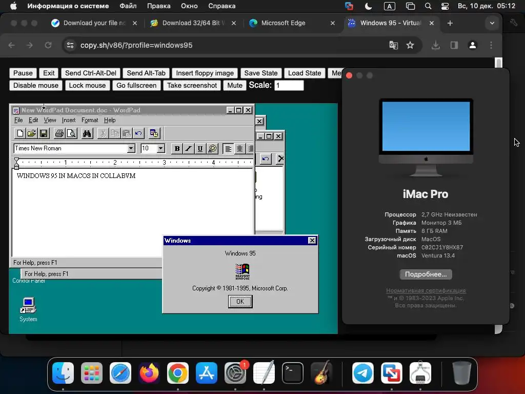The image size is (525, 394).
Task: Click the Pause emulator button
Action: (x=23, y=73)
